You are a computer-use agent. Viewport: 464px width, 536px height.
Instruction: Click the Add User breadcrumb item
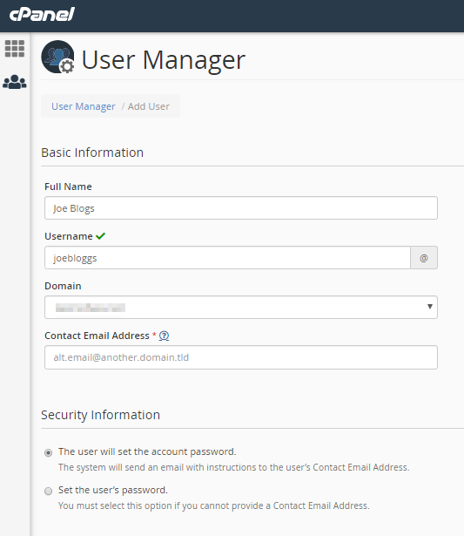click(x=149, y=106)
